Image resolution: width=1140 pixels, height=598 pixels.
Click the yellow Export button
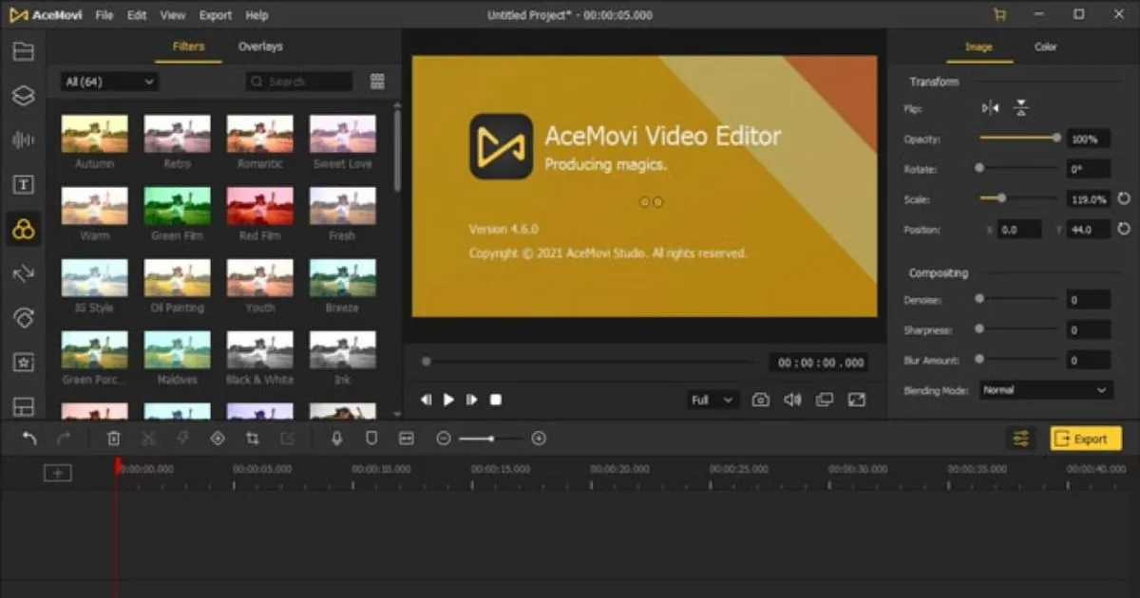coord(1086,439)
